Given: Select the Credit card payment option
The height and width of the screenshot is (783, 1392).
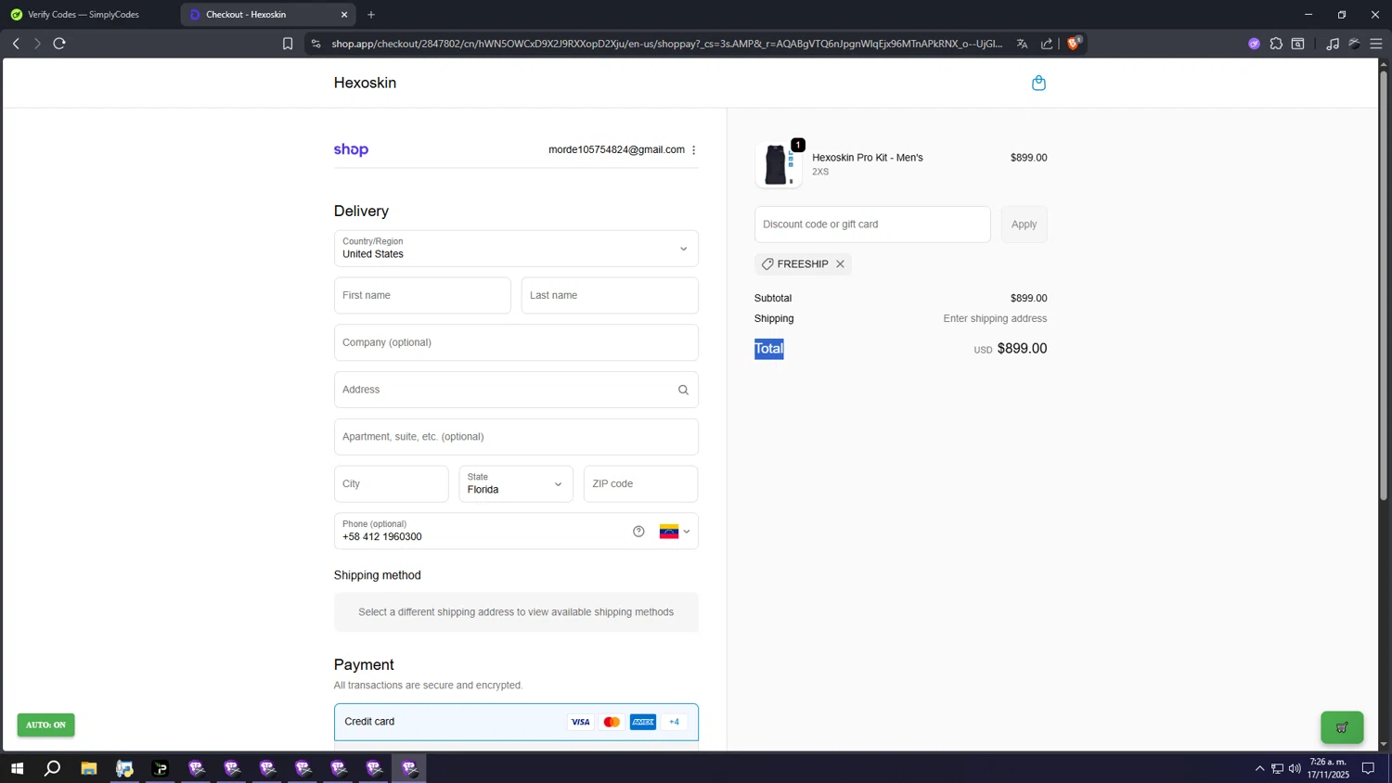Looking at the screenshot, I should 516,722.
